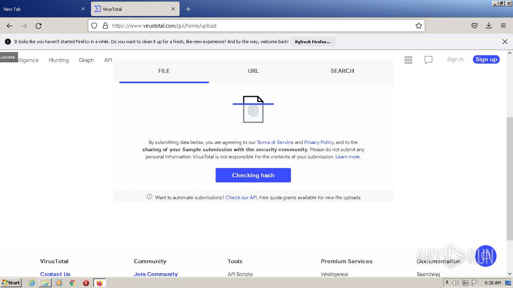Viewport: 513px width, 288px height.
Task: Open Internet Explorer from the taskbar
Action: [32, 283]
